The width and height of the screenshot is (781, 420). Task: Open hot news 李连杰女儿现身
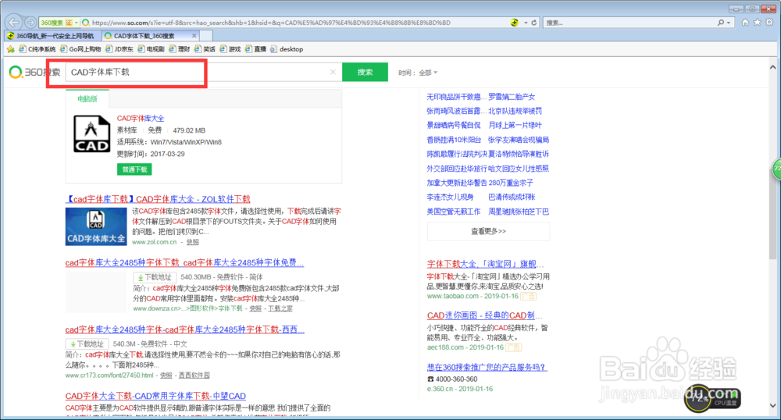click(451, 197)
